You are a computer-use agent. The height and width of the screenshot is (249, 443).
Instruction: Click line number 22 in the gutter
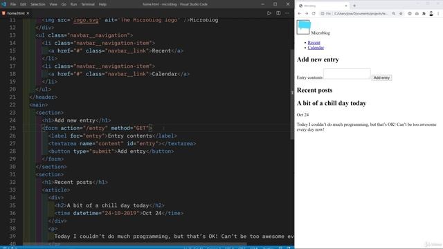click(x=12, y=104)
